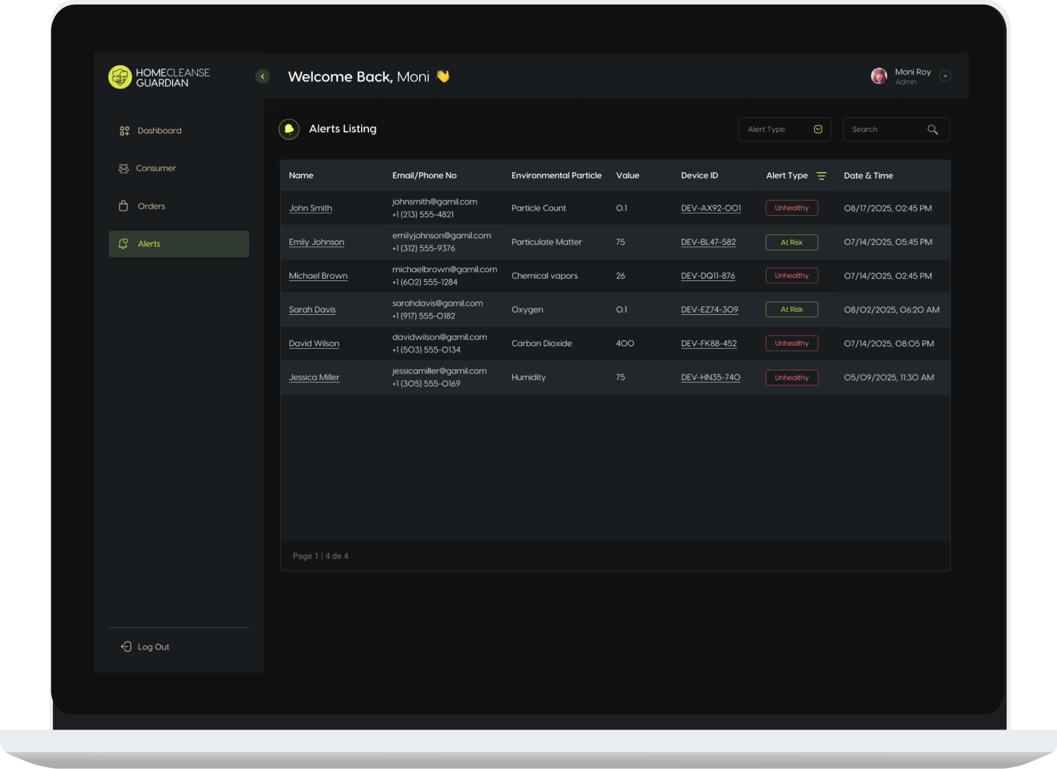Click the Search input field
This screenshot has width=1057, height=769.
(885, 129)
